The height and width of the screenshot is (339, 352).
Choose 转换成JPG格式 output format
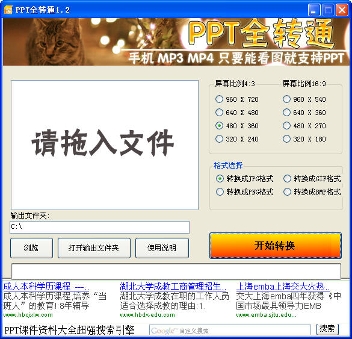click(244, 179)
